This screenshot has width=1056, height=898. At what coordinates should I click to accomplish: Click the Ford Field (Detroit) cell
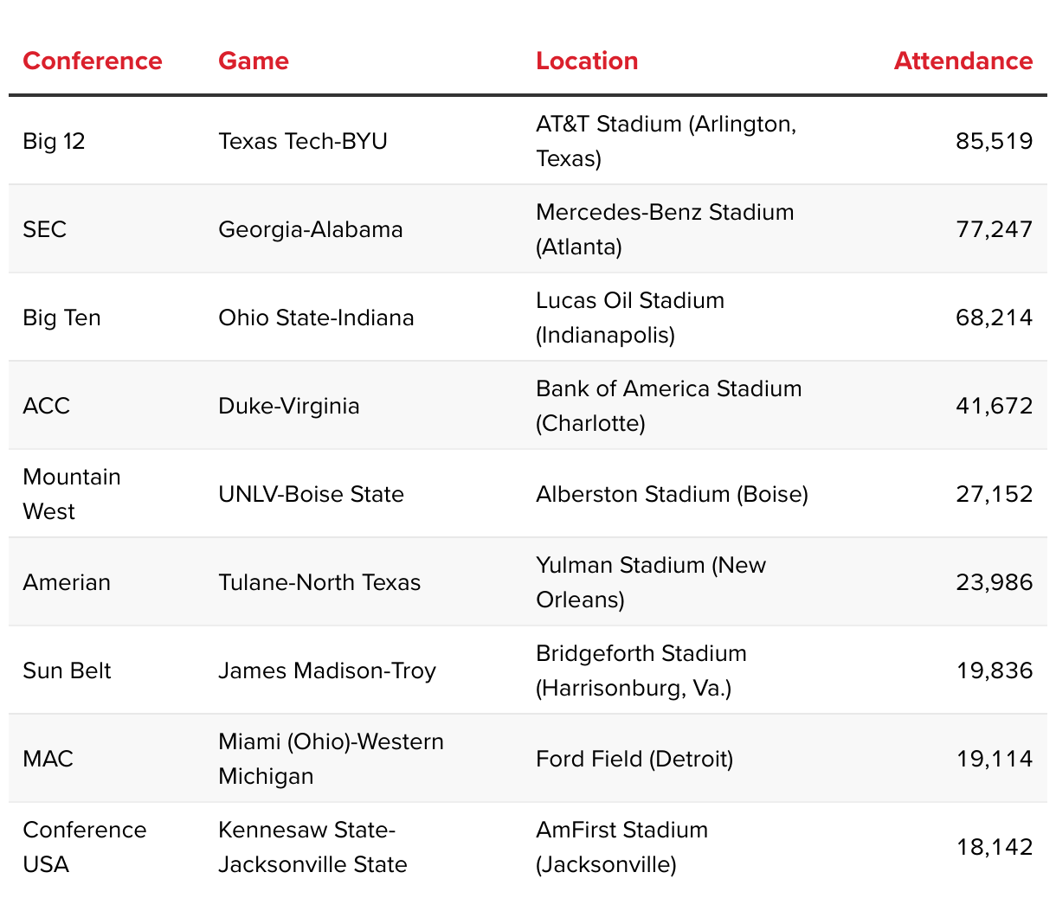coord(634,759)
